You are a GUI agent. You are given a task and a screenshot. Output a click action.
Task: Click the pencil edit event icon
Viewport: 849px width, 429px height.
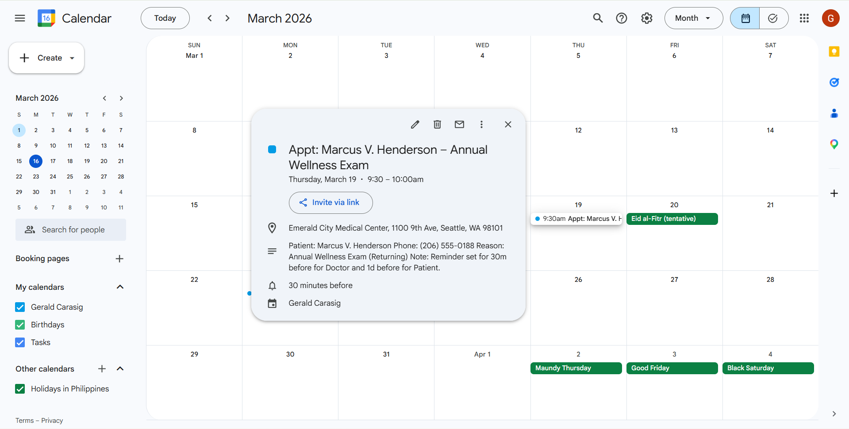tap(415, 125)
